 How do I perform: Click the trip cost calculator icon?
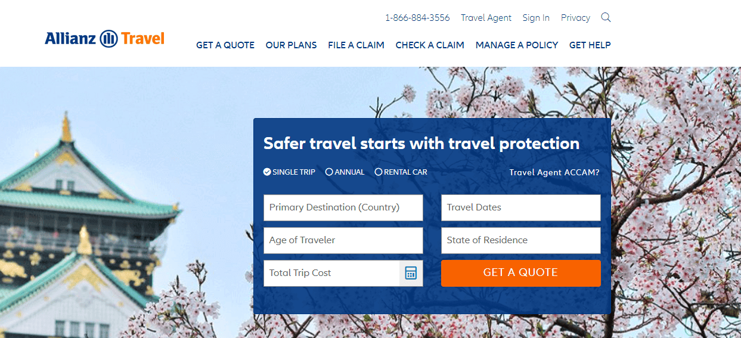411,273
